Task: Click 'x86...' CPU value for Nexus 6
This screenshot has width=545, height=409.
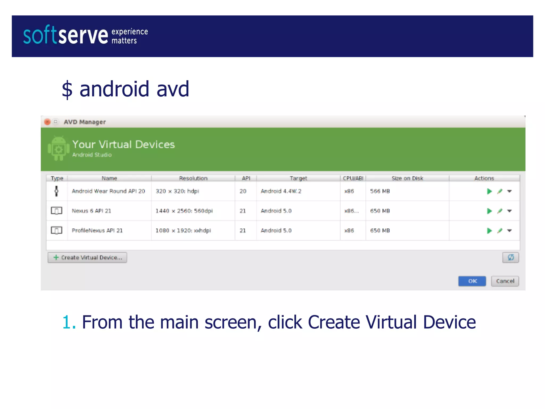Action: click(352, 211)
